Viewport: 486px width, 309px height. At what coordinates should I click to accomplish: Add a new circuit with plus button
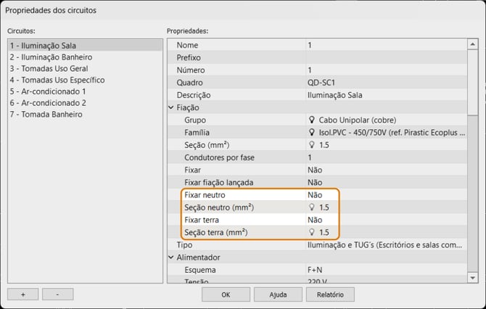(x=22, y=294)
